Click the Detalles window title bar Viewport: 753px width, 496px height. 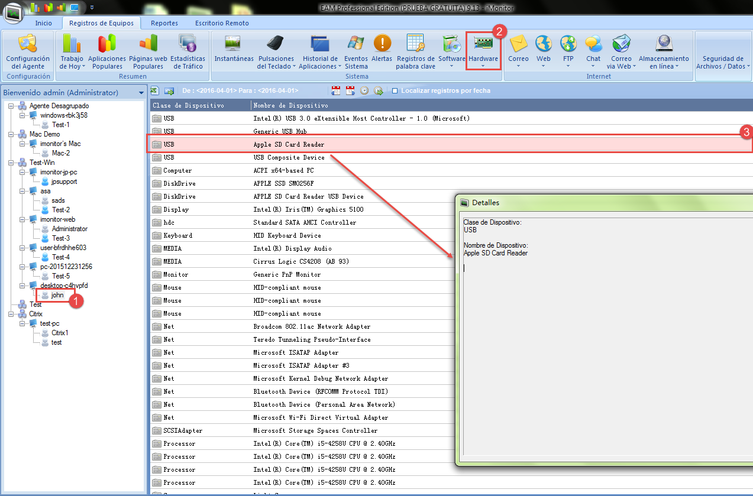tap(605, 202)
